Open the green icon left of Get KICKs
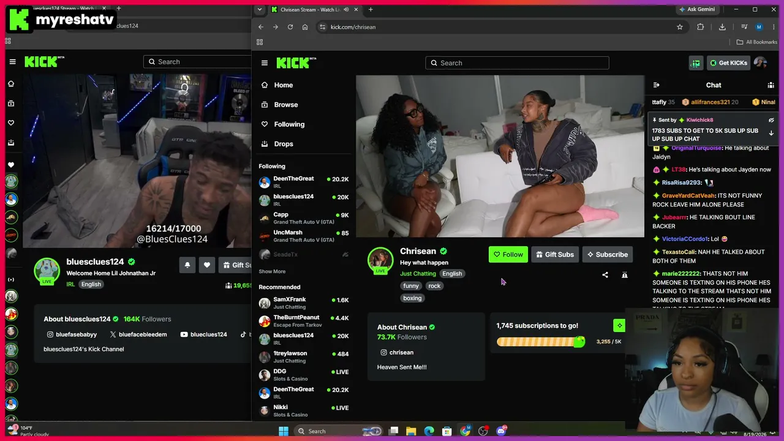Image resolution: width=784 pixels, height=441 pixels. [x=696, y=63]
